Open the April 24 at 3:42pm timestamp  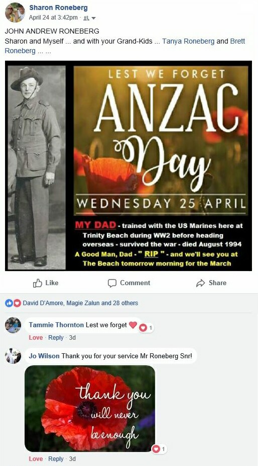[x=53, y=18]
